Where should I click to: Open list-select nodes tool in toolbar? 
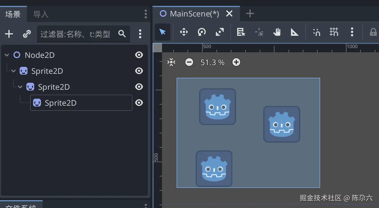[241, 32]
